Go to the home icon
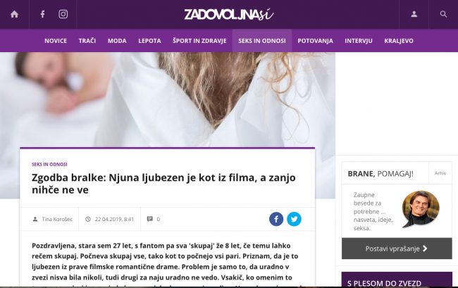 pyautogui.click(x=14, y=14)
